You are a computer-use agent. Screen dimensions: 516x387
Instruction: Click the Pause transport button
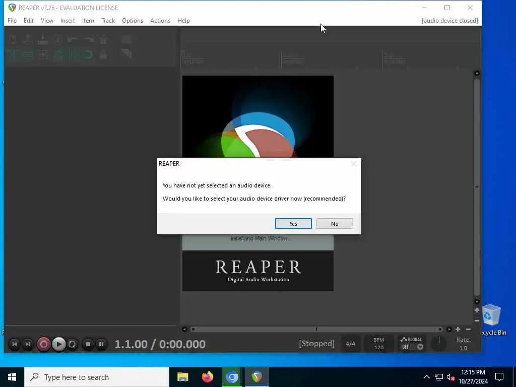coord(101,344)
